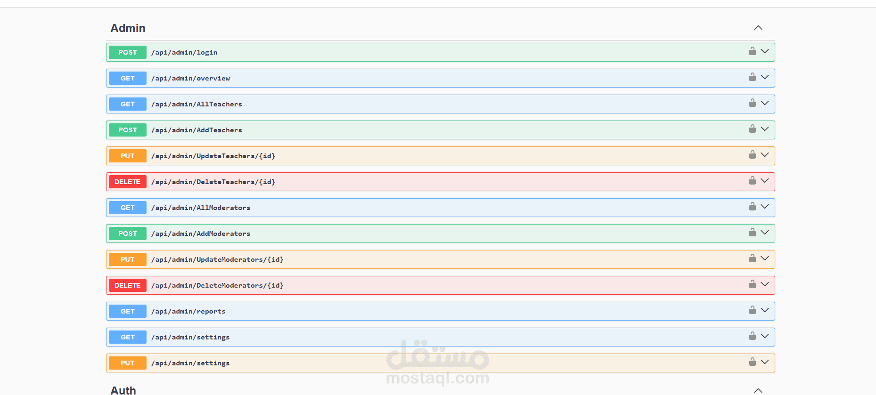876x395 pixels.
Task: Click the DELETE badge for DeleteModerators
Action: point(128,285)
